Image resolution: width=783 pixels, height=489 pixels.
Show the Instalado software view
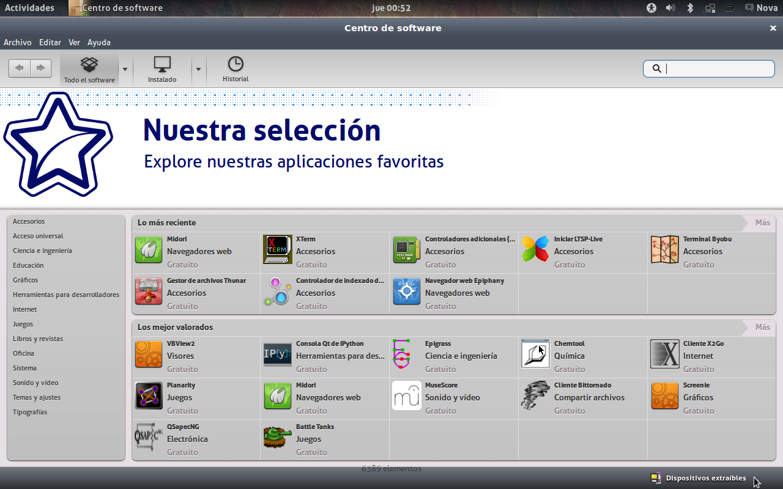[162, 70]
